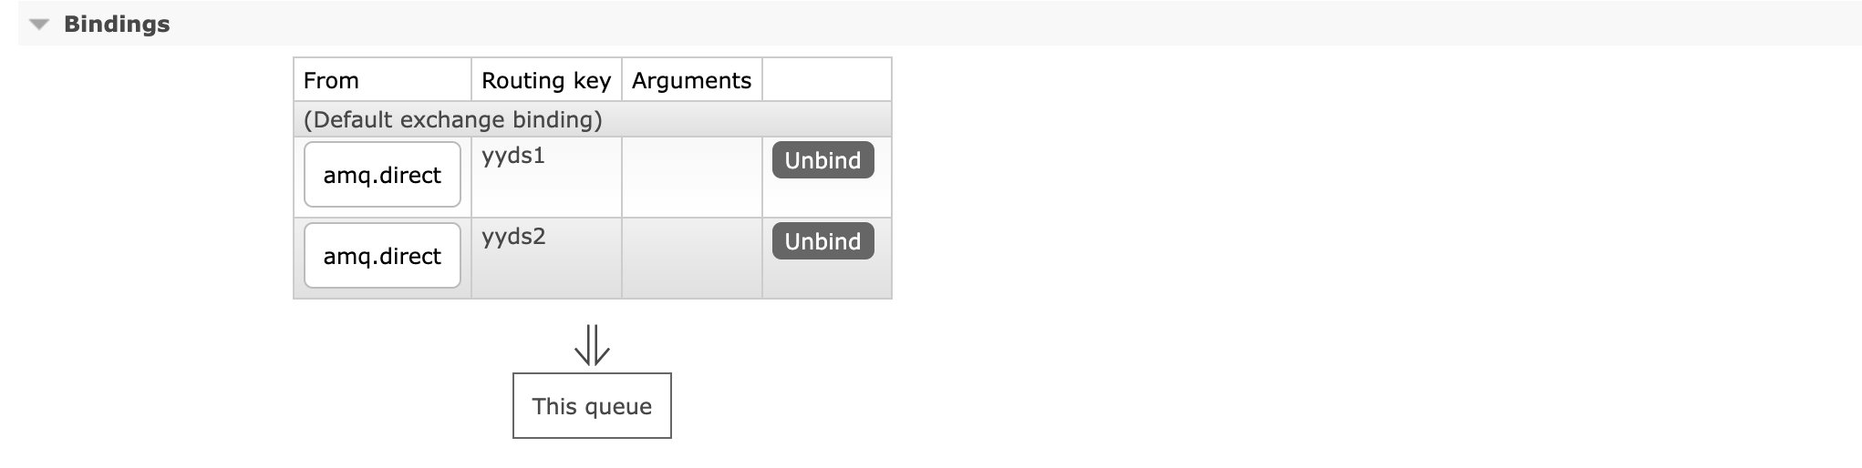Click the Arguments column header
The image size is (1862, 468).
691,80
